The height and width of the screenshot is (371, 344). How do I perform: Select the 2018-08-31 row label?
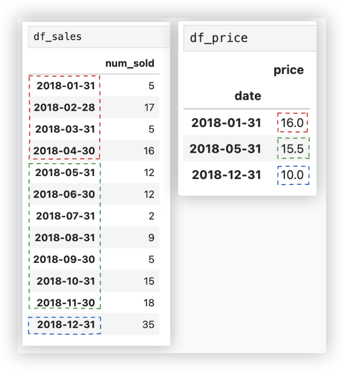[64, 238]
